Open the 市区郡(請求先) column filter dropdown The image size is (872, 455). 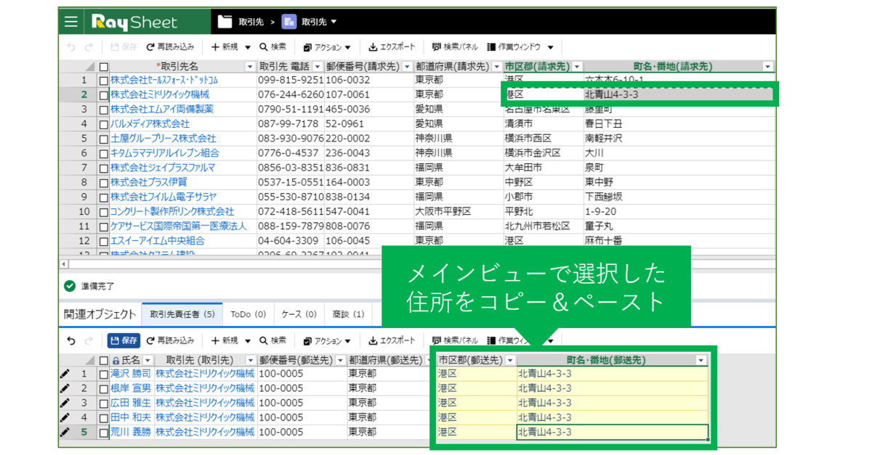(x=576, y=65)
